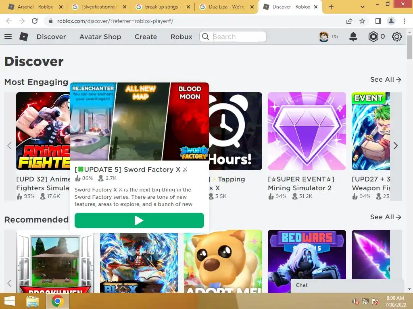This screenshot has height=309, width=413.
Task: Close the Dua Lipa tab
Action: click(252, 7)
